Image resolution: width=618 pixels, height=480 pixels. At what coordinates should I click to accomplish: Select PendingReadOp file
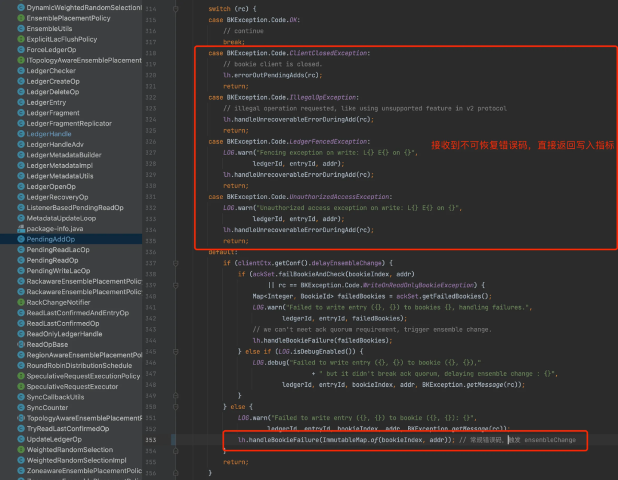pyautogui.click(x=52, y=260)
